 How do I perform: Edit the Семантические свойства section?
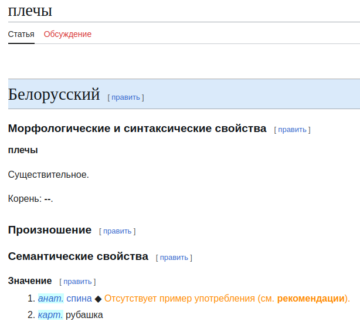[x=174, y=258]
